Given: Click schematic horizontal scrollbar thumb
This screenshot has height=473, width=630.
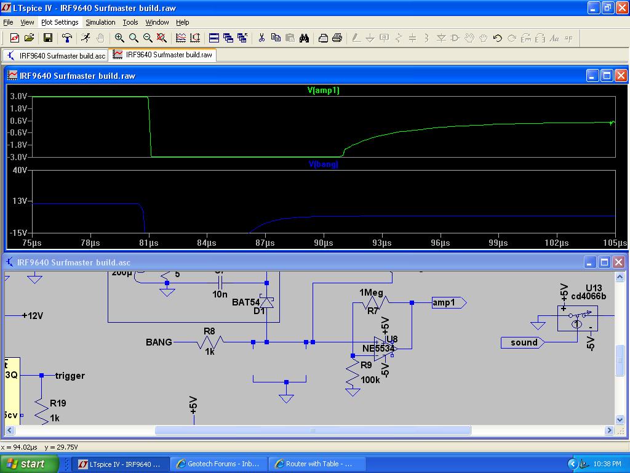Looking at the screenshot, I should [x=313, y=431].
